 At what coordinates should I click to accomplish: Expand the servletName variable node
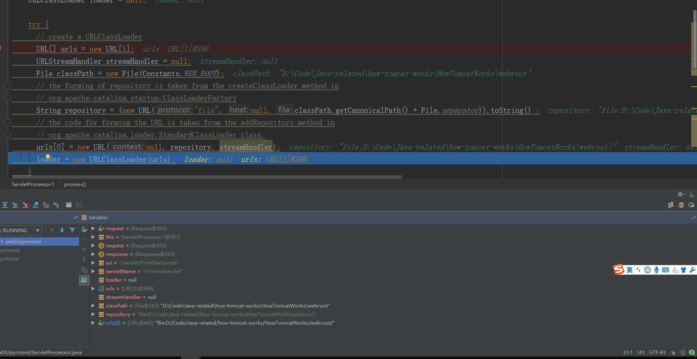pyautogui.click(x=93, y=271)
